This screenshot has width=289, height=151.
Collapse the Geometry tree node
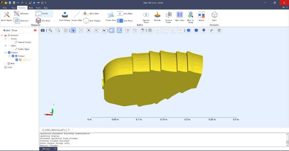point(2,35)
